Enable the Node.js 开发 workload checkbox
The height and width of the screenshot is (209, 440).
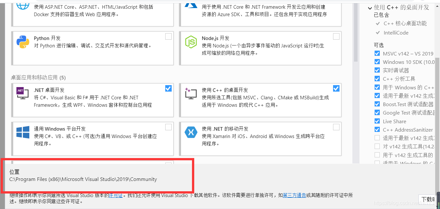point(336,36)
